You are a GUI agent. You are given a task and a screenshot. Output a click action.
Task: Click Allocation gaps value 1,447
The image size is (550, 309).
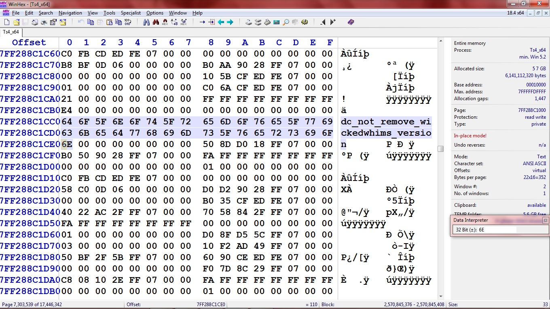540,99
